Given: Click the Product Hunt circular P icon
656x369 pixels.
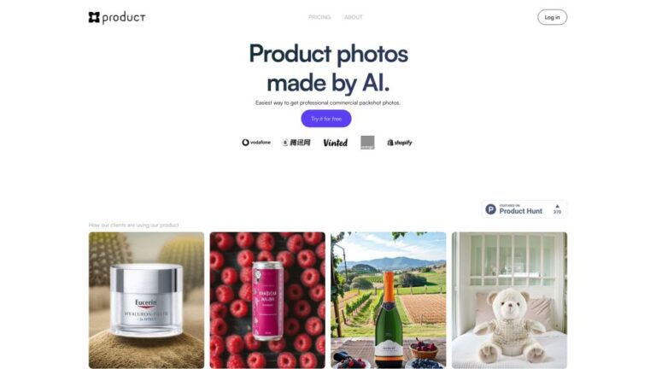Looking at the screenshot, I should [491, 209].
